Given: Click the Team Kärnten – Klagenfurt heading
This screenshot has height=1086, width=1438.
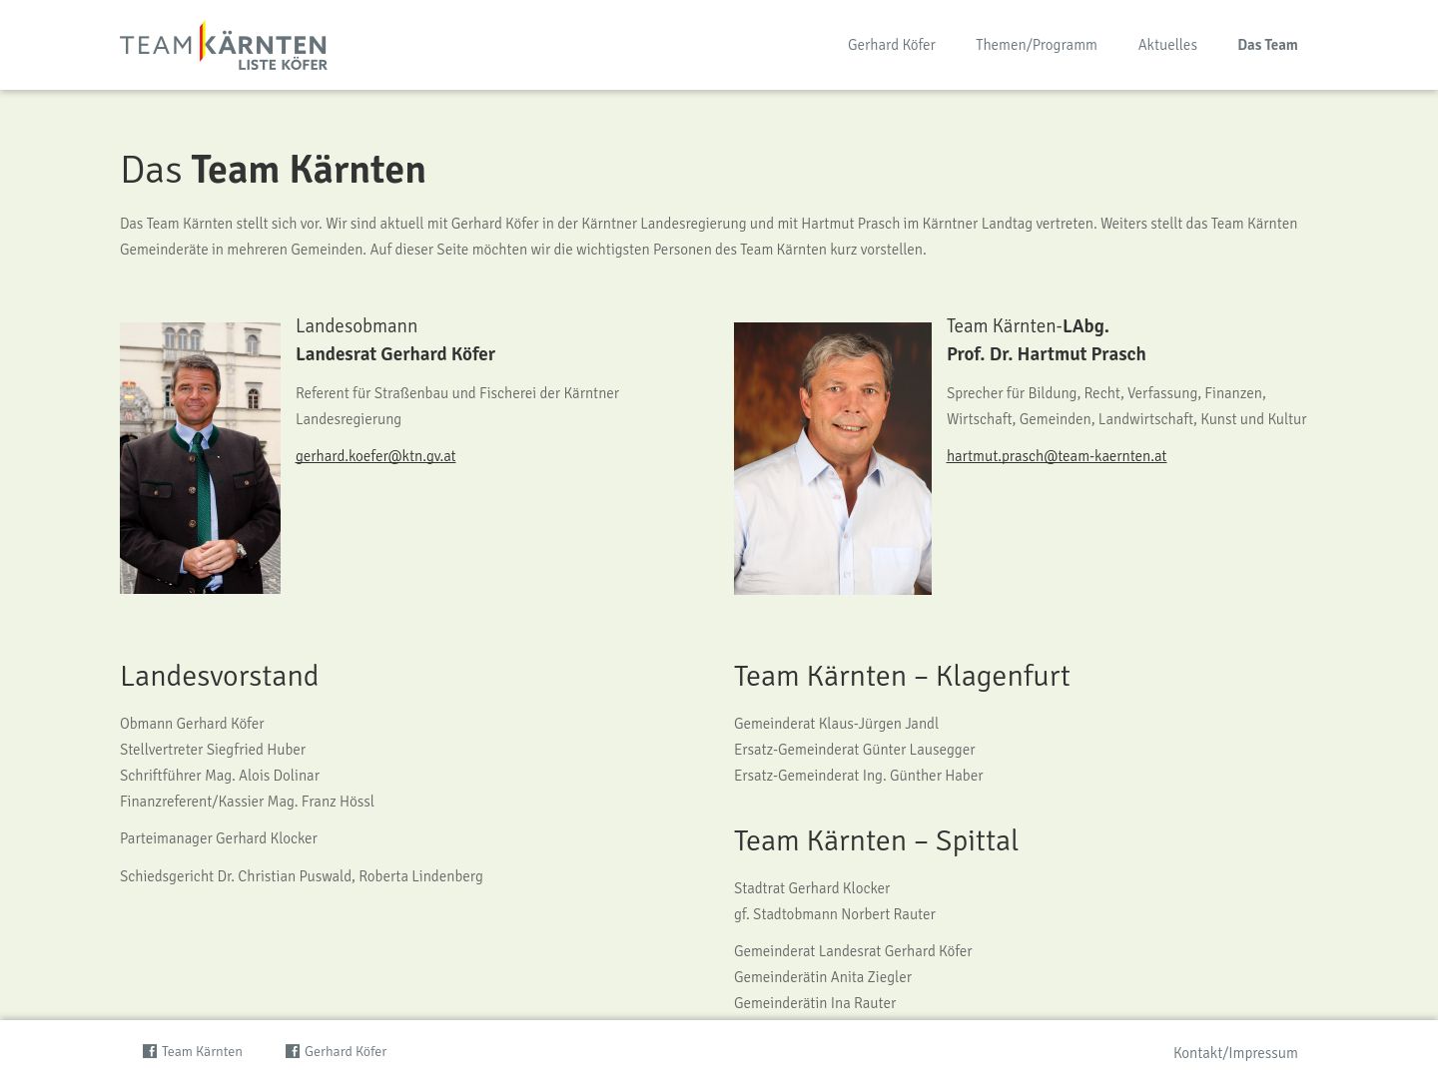Looking at the screenshot, I should pos(902,676).
